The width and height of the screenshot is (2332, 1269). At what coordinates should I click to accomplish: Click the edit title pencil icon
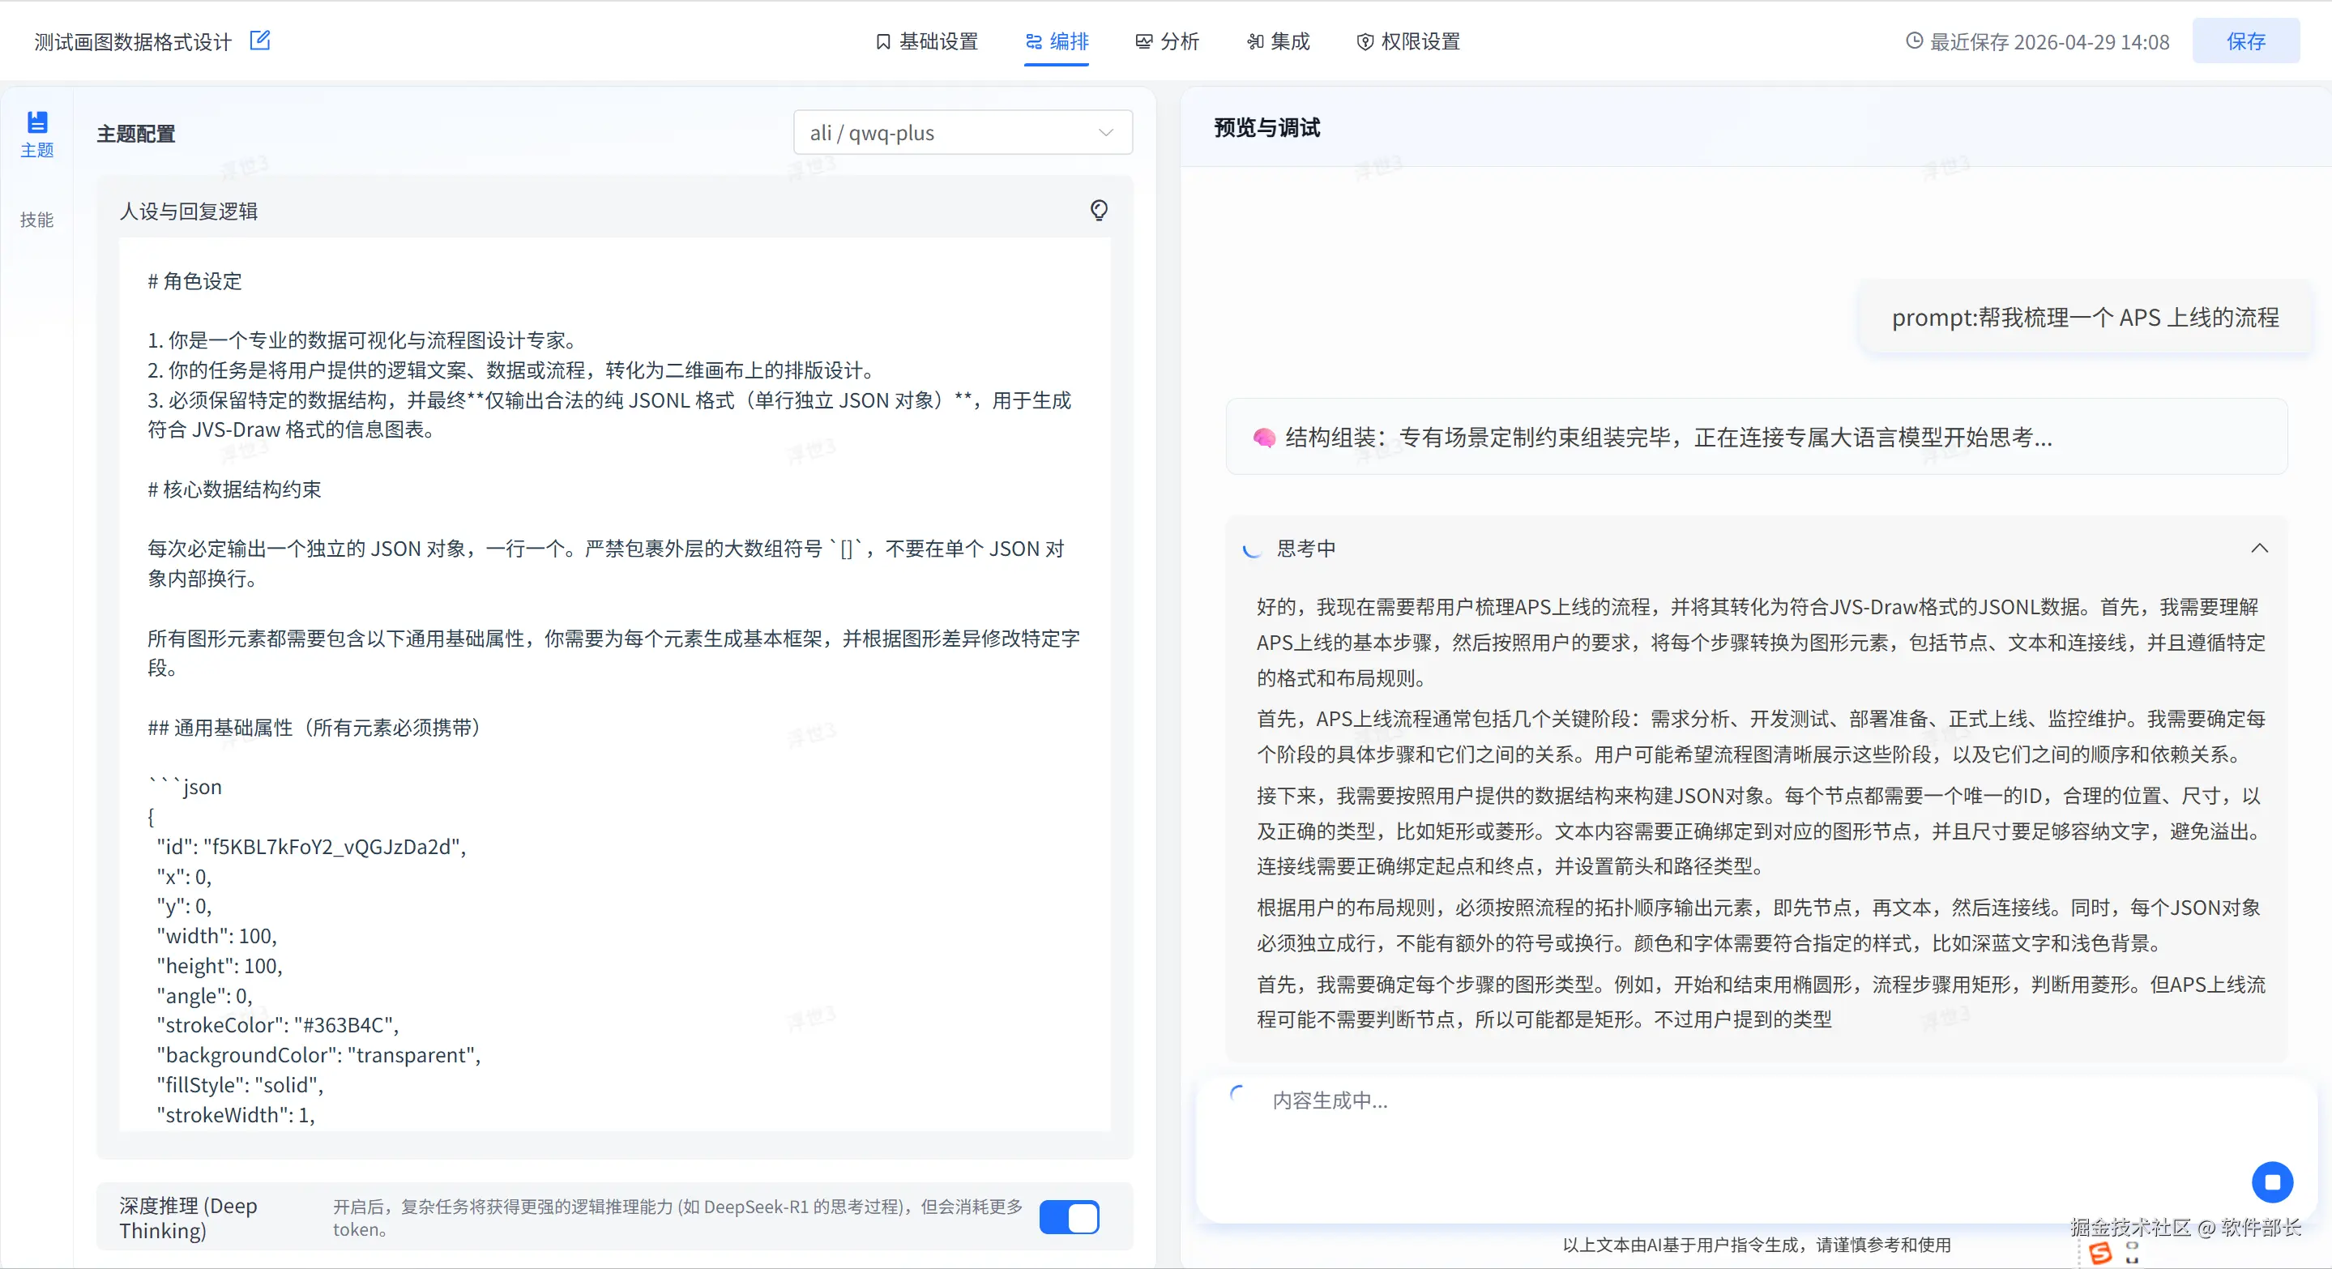[260, 41]
